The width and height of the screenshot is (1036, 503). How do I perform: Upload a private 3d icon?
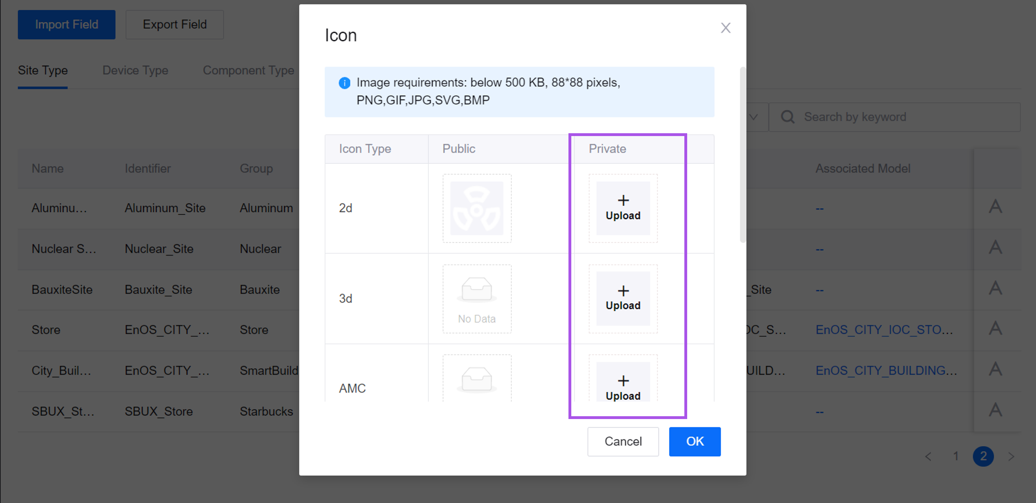coord(623,298)
